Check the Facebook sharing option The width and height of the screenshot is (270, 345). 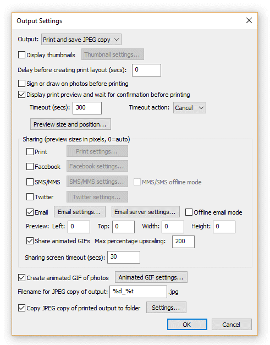30,167
